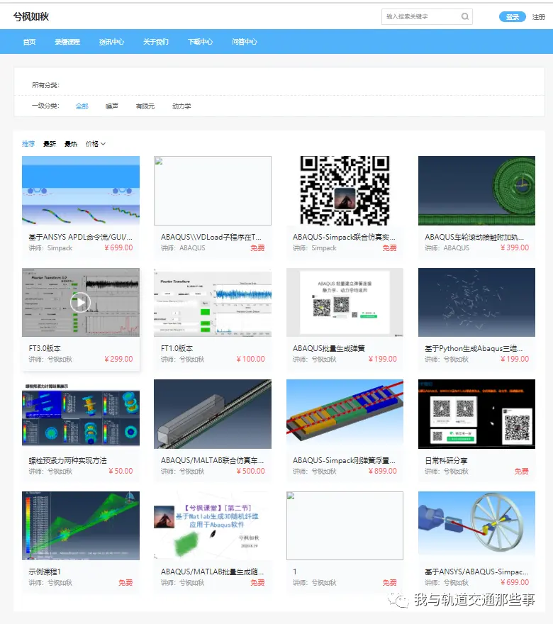The height and width of the screenshot is (624, 553).
Task: Sort courses by 最新
Action: pyautogui.click(x=50, y=144)
